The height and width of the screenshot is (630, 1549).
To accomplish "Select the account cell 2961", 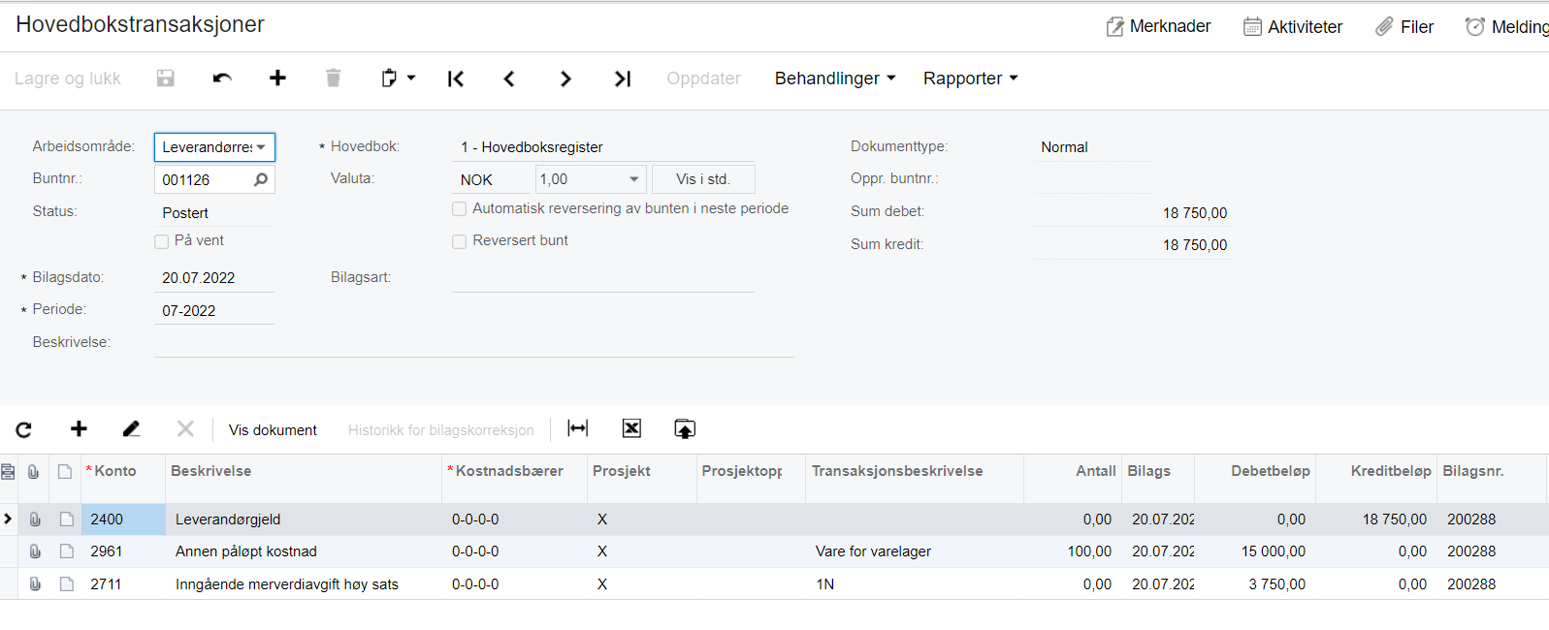I will click(123, 551).
